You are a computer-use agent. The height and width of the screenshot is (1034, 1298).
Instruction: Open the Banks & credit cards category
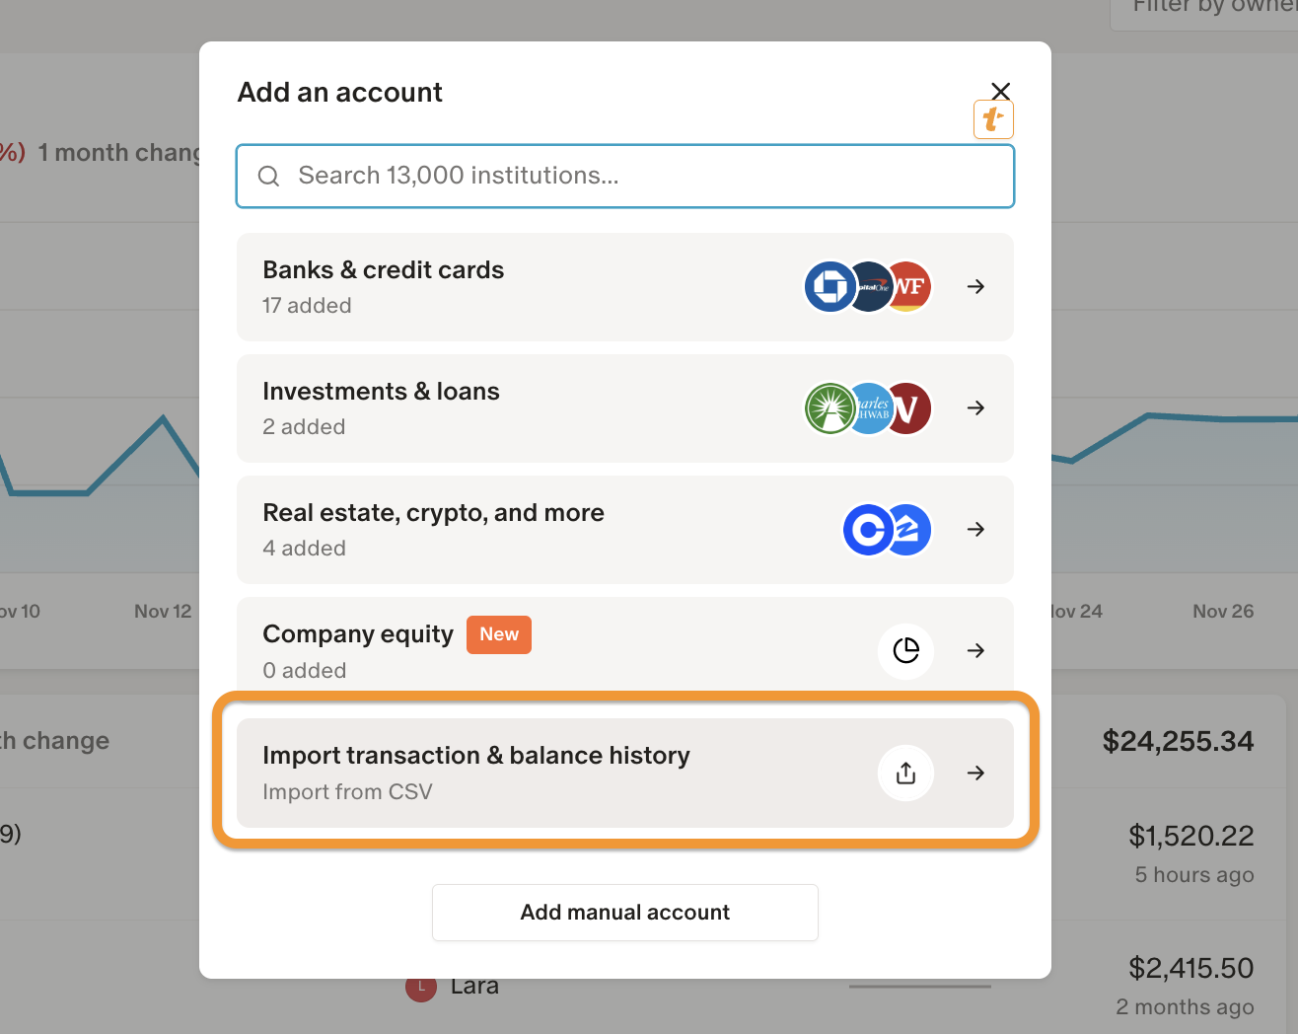point(493,287)
